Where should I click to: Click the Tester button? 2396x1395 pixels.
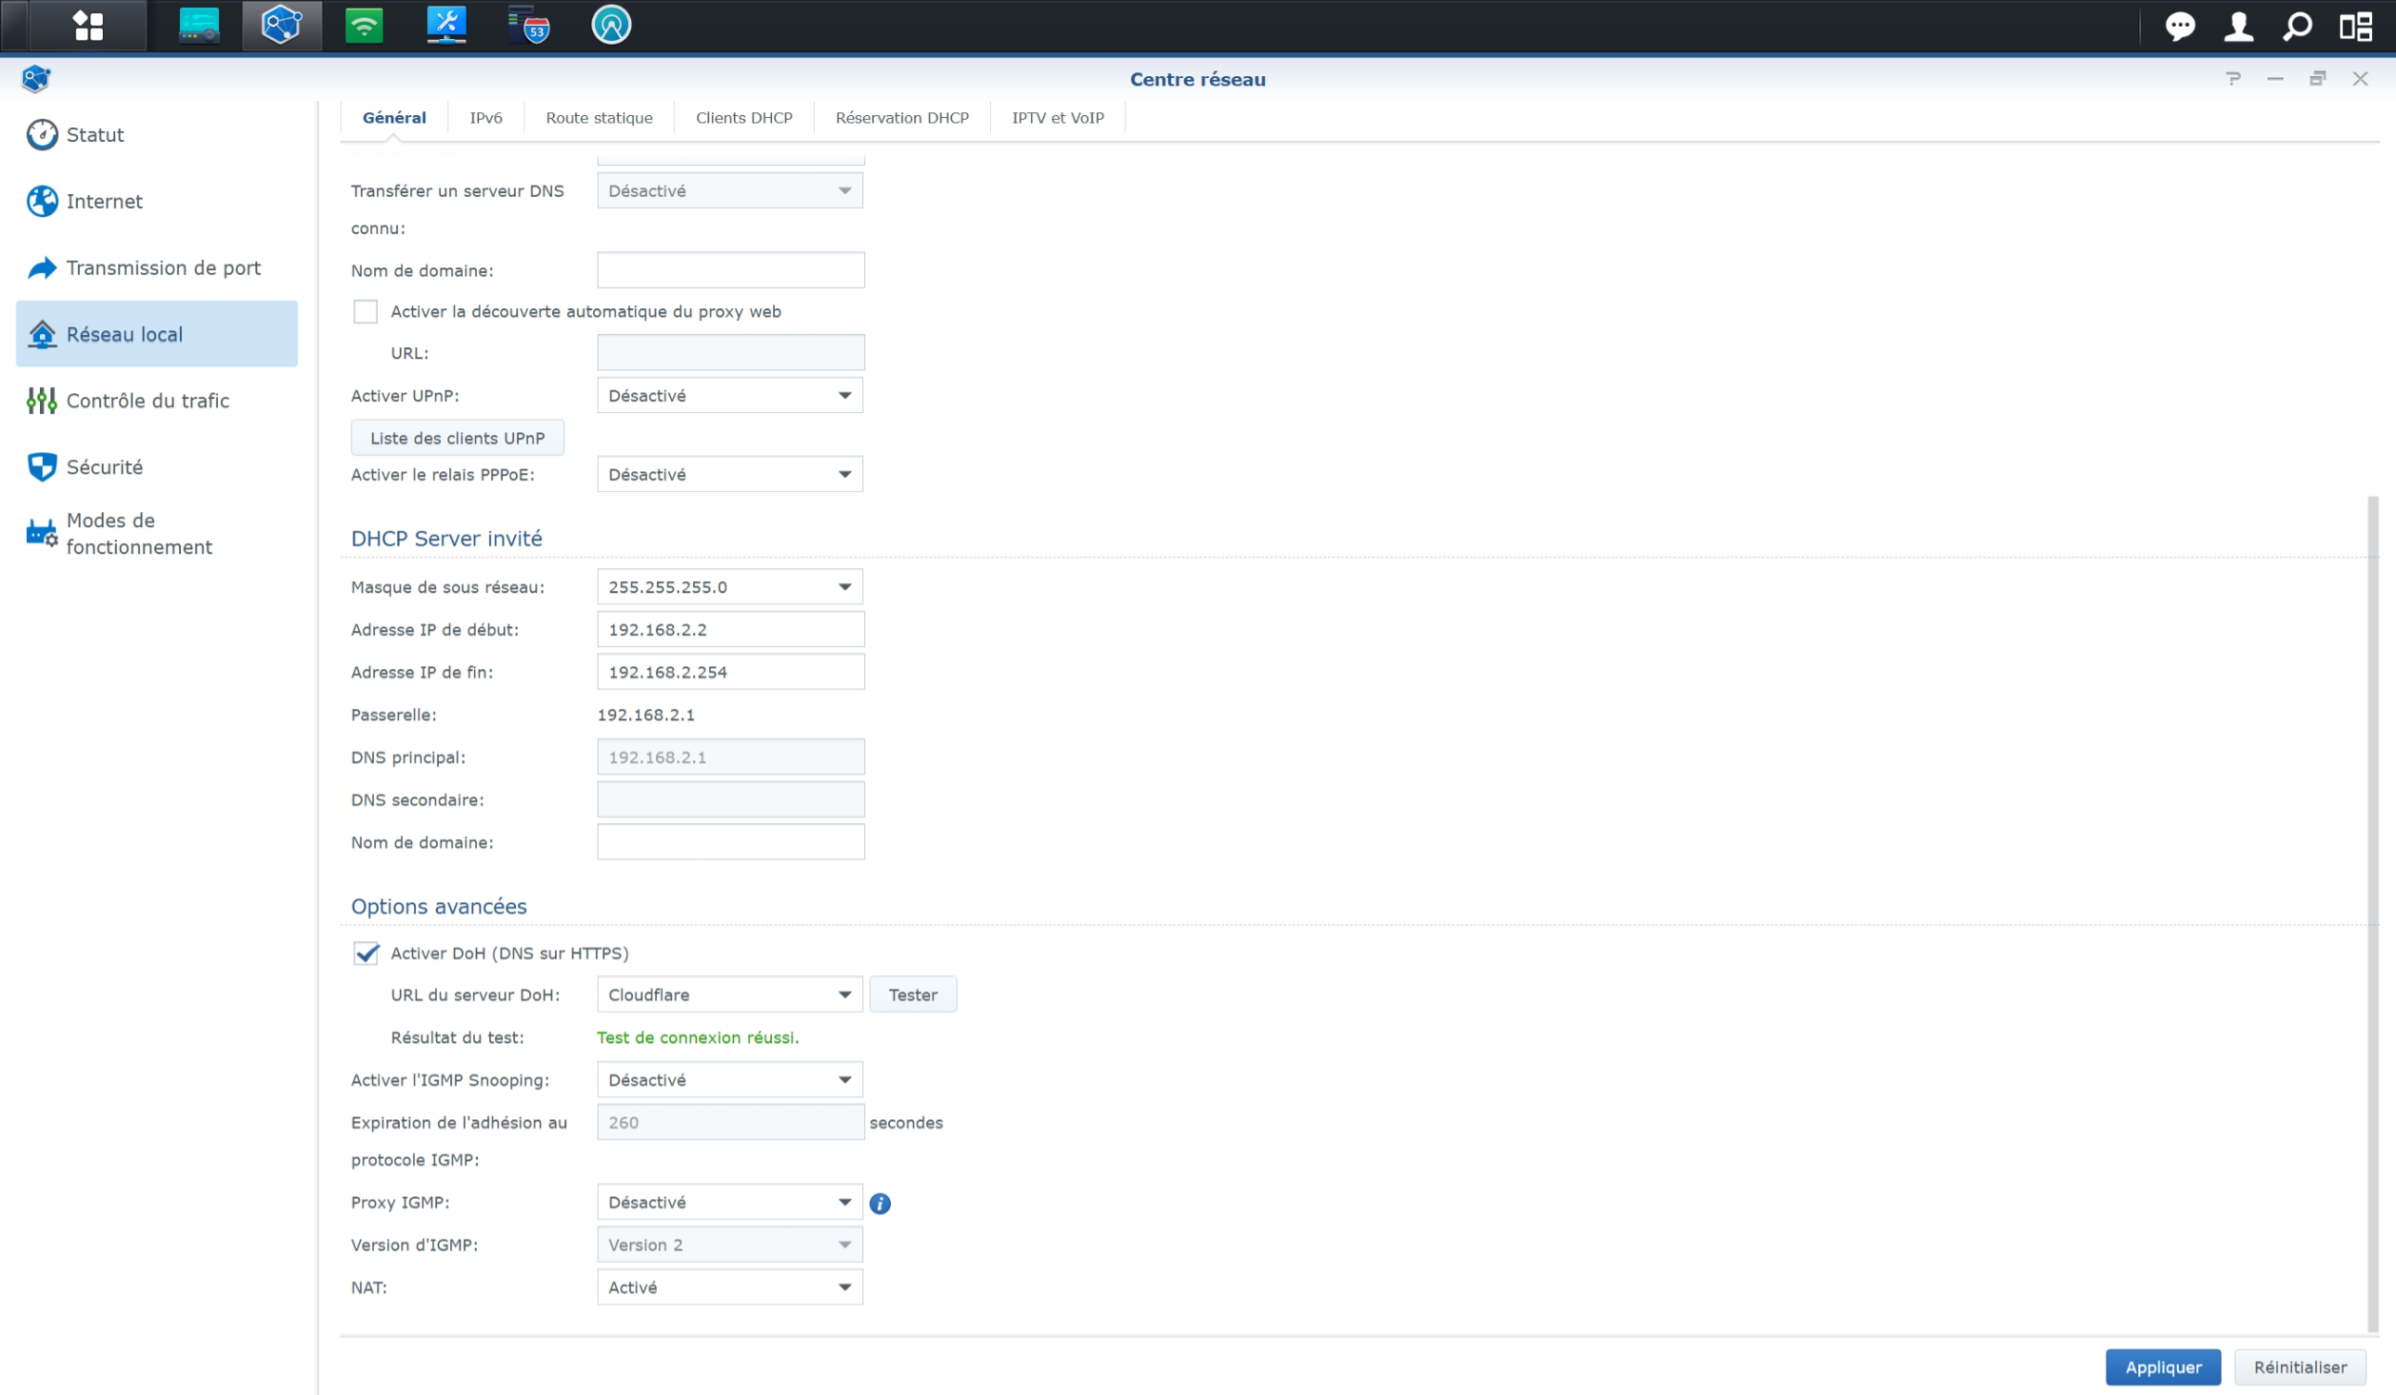pyautogui.click(x=912, y=994)
